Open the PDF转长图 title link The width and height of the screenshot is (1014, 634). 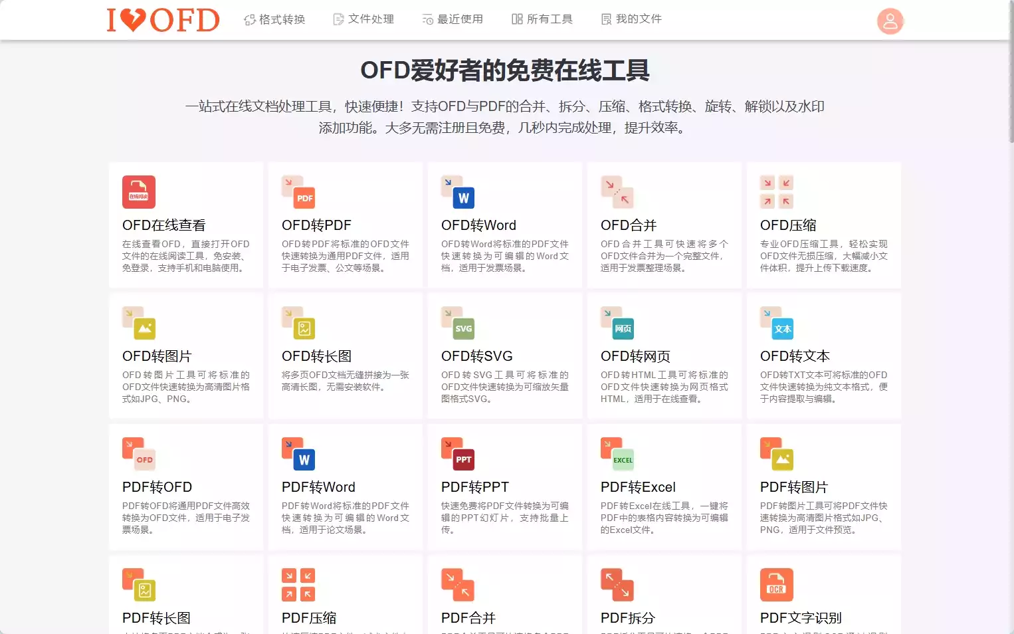[x=156, y=618]
